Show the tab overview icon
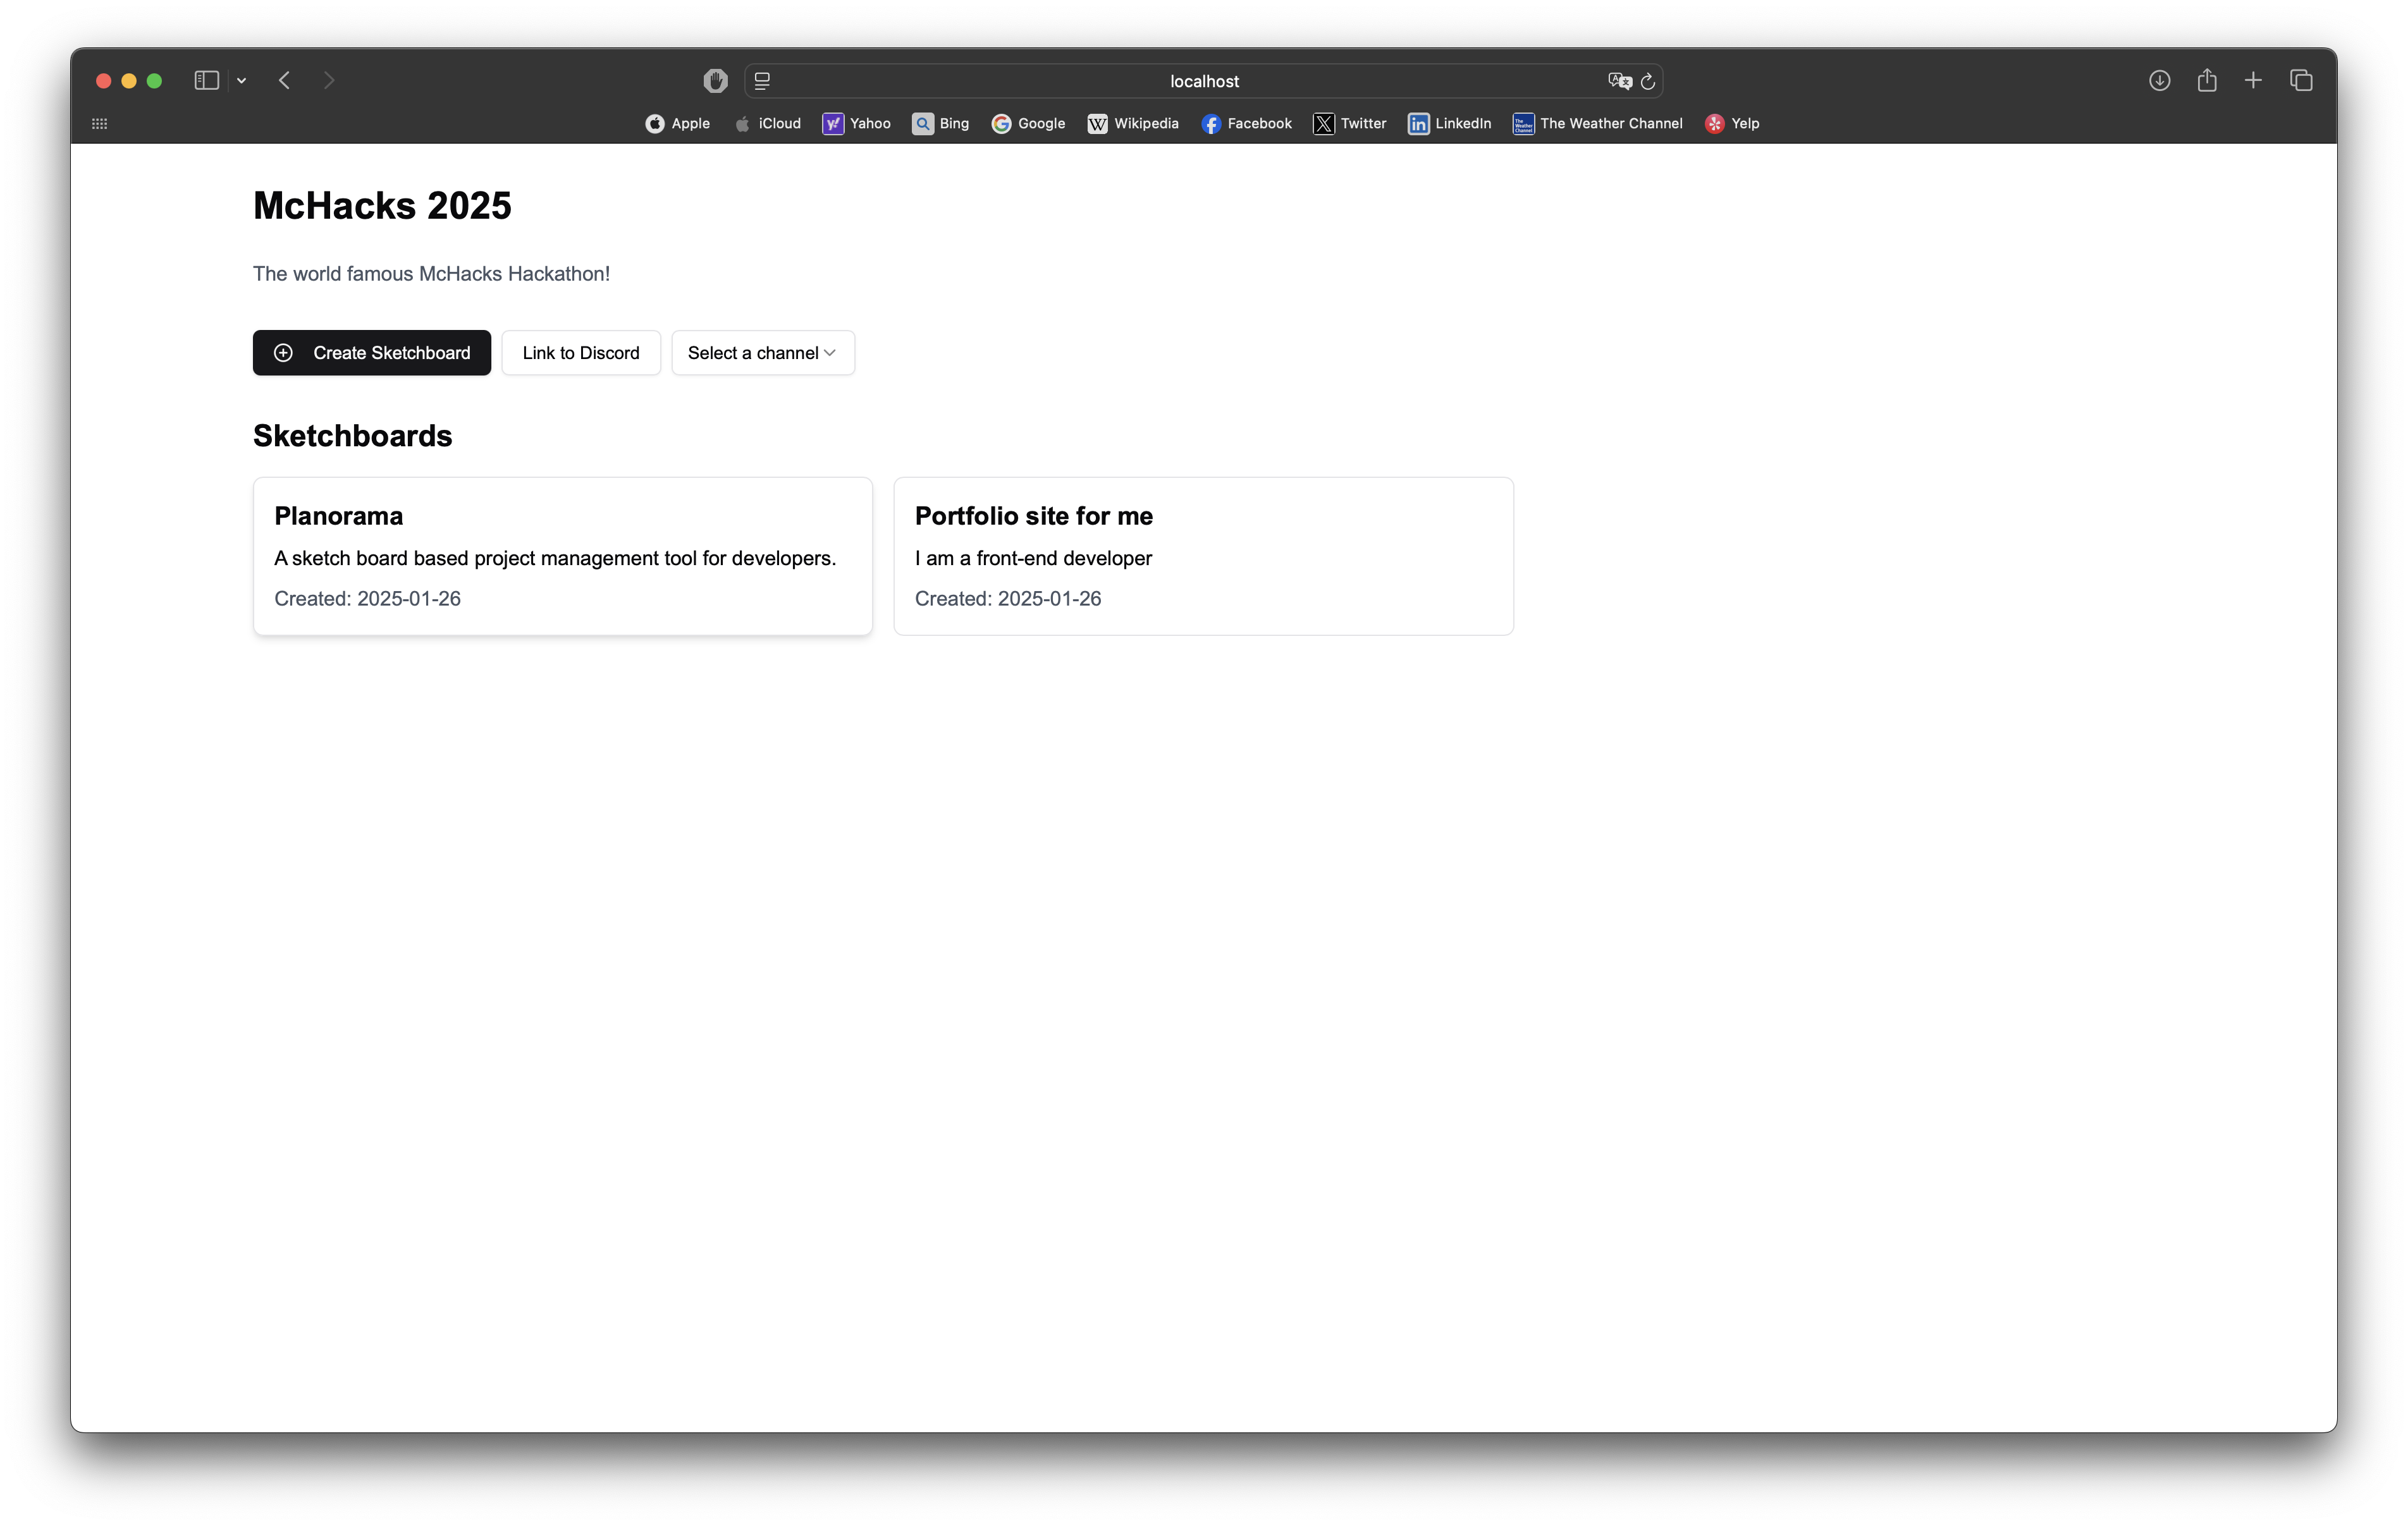This screenshot has height=1526, width=2408. (x=2301, y=80)
